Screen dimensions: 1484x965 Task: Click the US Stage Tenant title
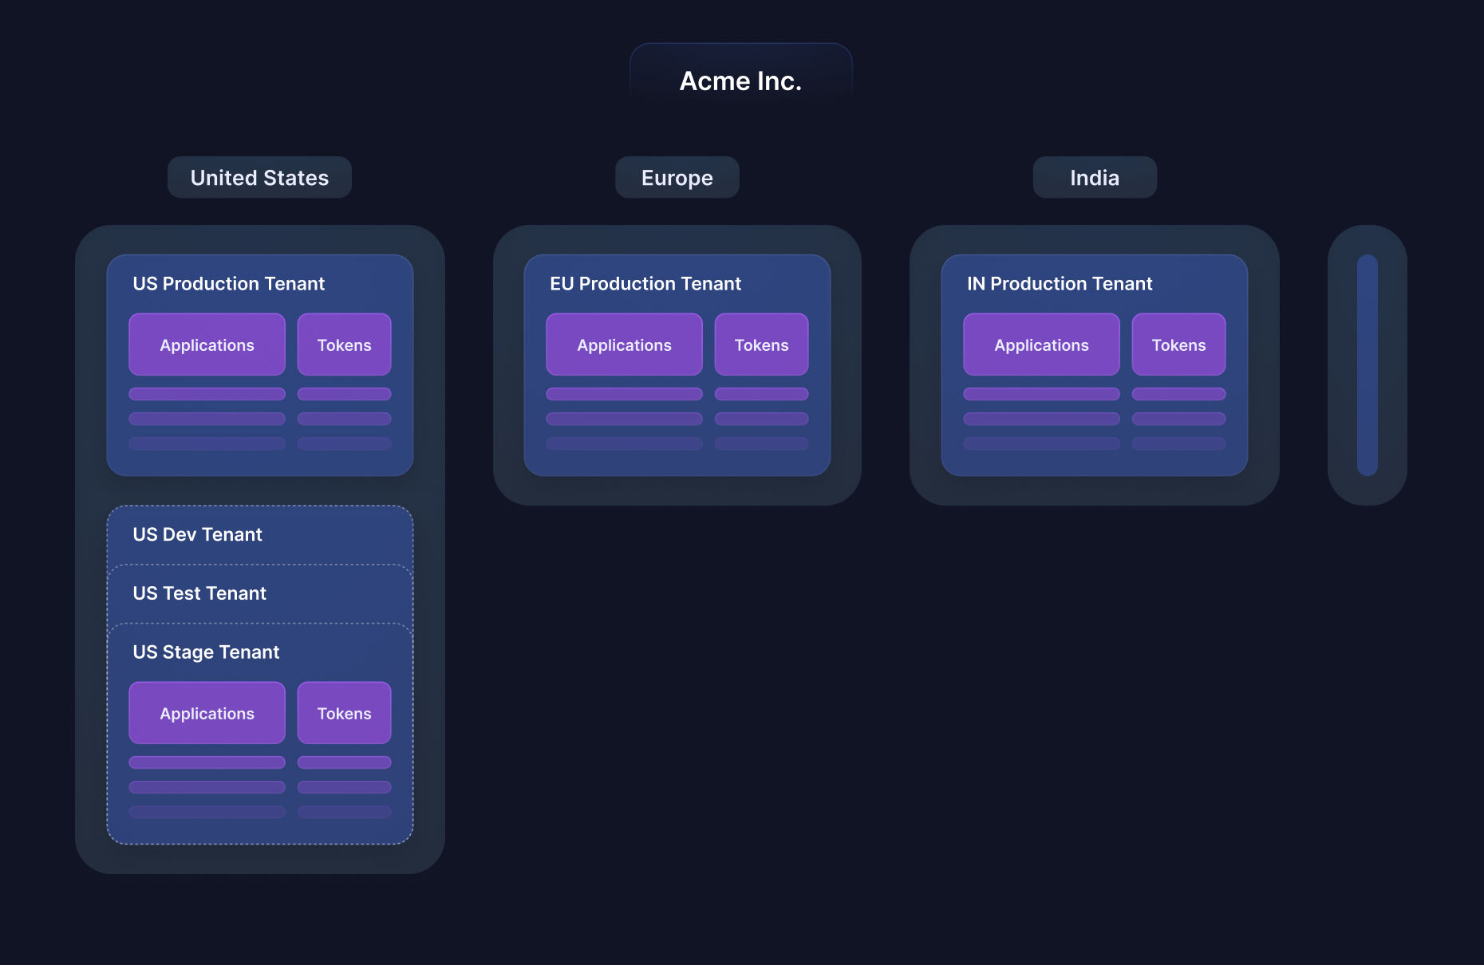coord(206,652)
